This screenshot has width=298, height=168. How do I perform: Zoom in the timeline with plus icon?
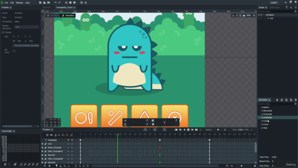coord(255,166)
